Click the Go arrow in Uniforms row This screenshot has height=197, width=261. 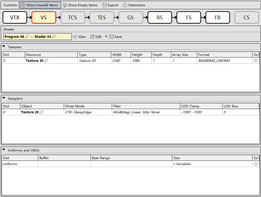pyautogui.click(x=256, y=164)
